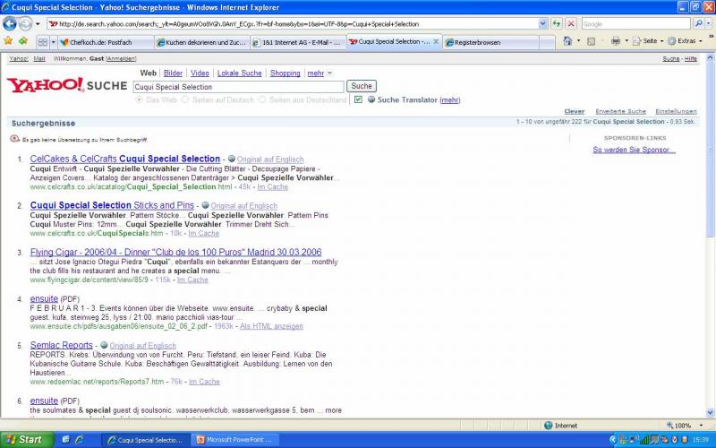Click the Home icon in command bar

coord(567,41)
